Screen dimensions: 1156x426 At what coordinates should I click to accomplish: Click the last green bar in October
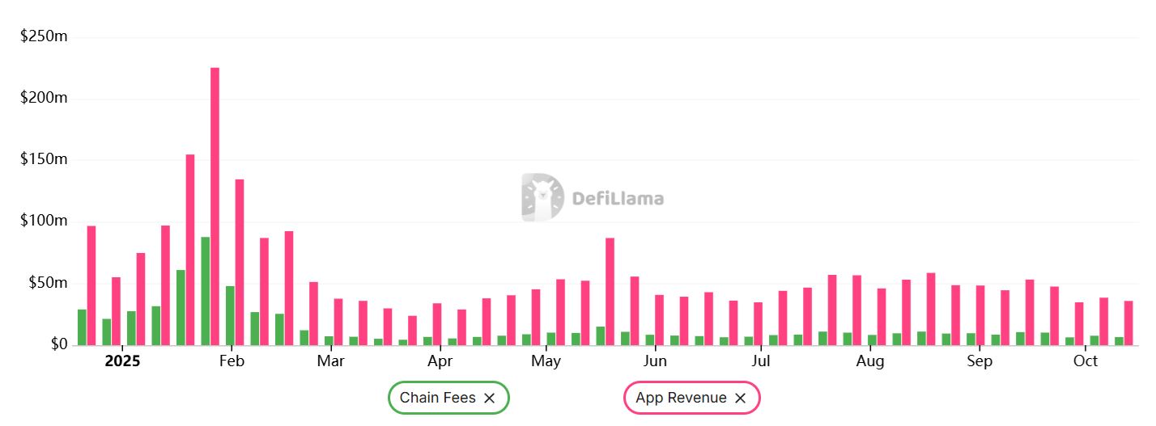point(1119,340)
